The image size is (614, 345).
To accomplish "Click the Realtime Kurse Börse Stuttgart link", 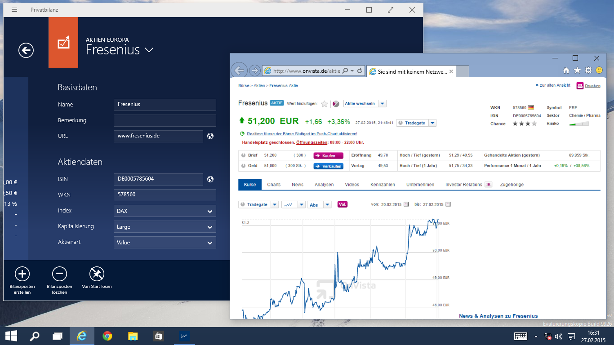I will click(302, 134).
